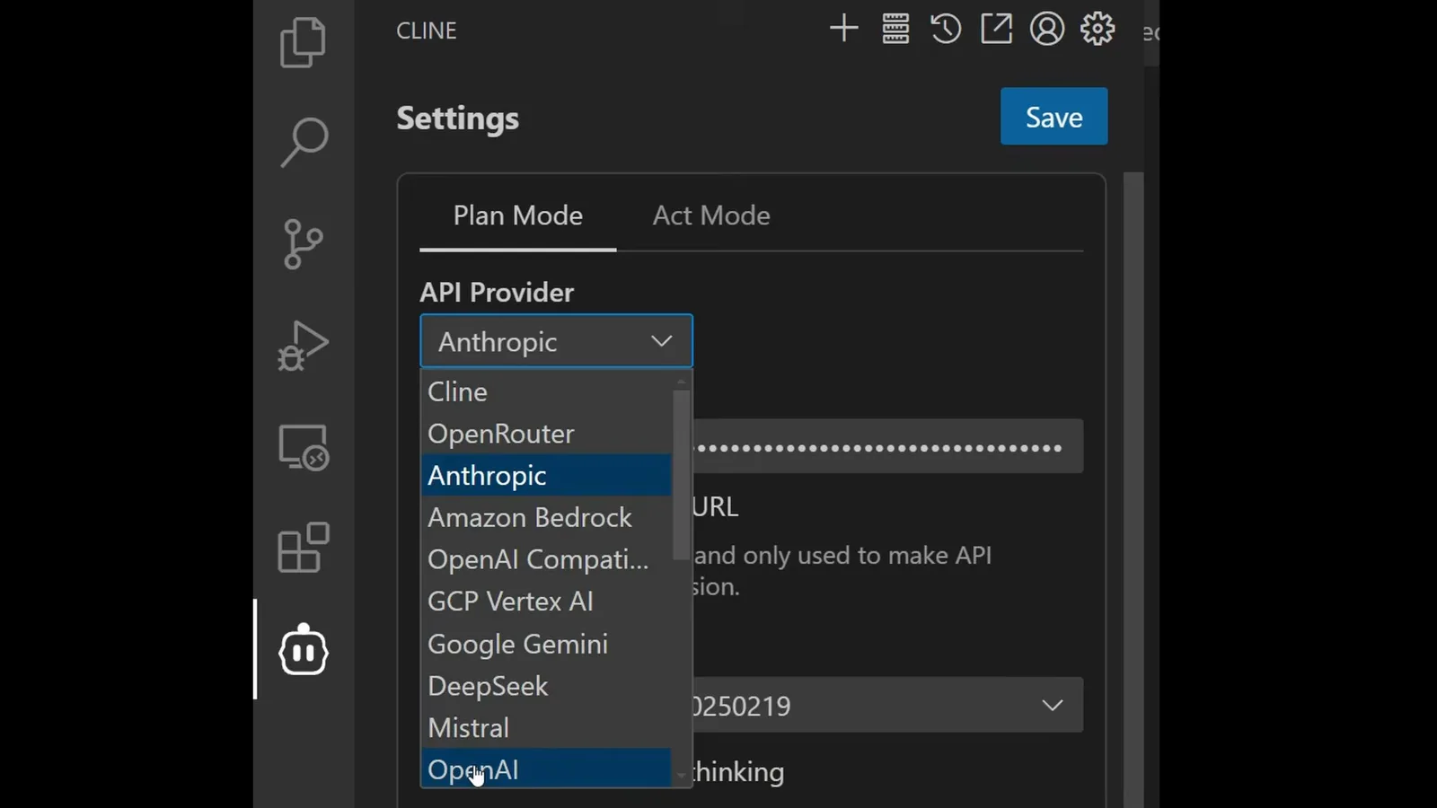This screenshot has width=1437, height=808.
Task: Click the Cline robot icon in the activity bar
Action: click(304, 649)
